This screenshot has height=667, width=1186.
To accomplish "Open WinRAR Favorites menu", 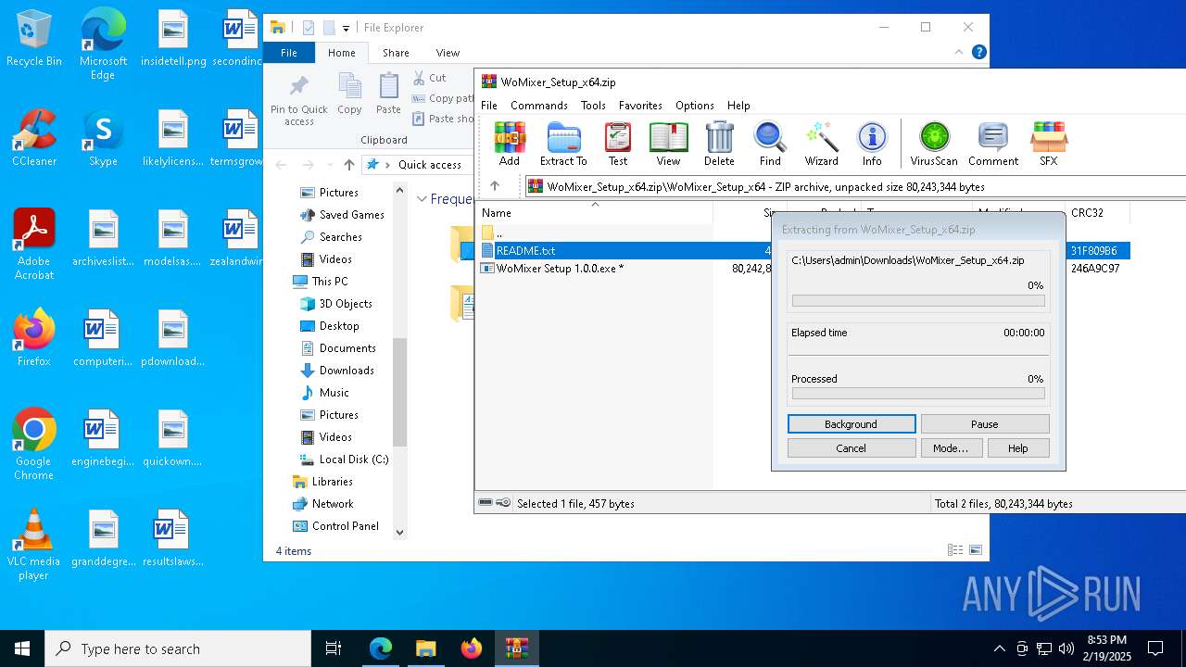I will (x=640, y=106).
